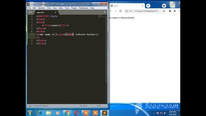Click line number 7 in the gutter

(32, 34)
